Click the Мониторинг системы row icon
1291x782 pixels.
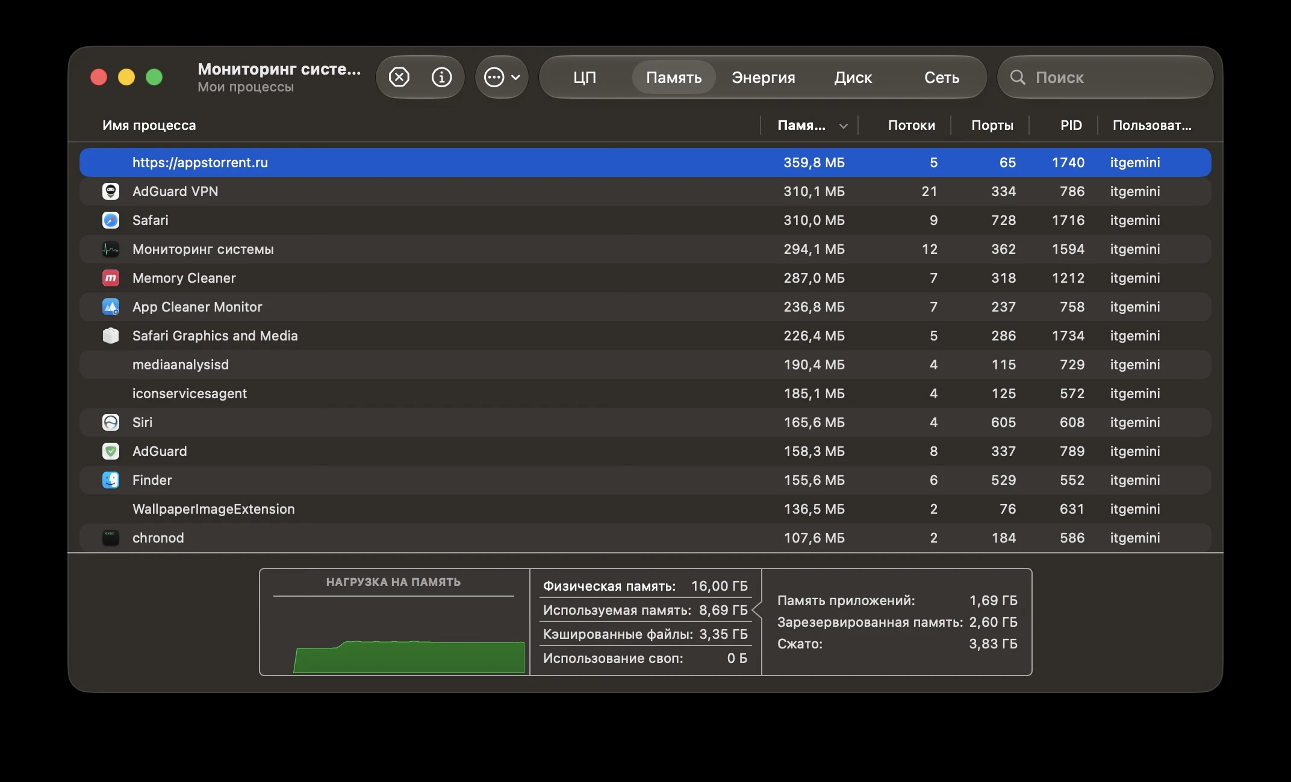[x=111, y=249]
